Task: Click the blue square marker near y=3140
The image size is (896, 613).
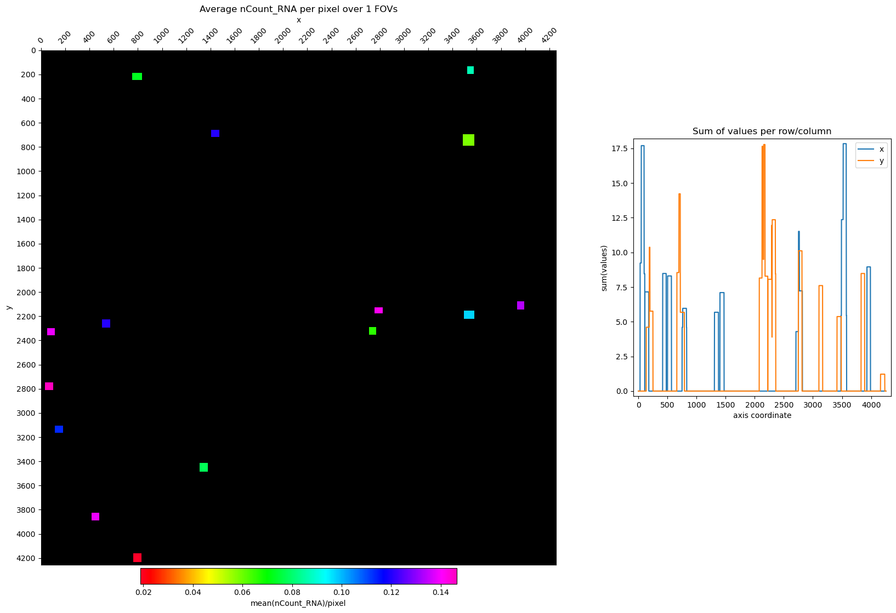Action: [x=59, y=429]
